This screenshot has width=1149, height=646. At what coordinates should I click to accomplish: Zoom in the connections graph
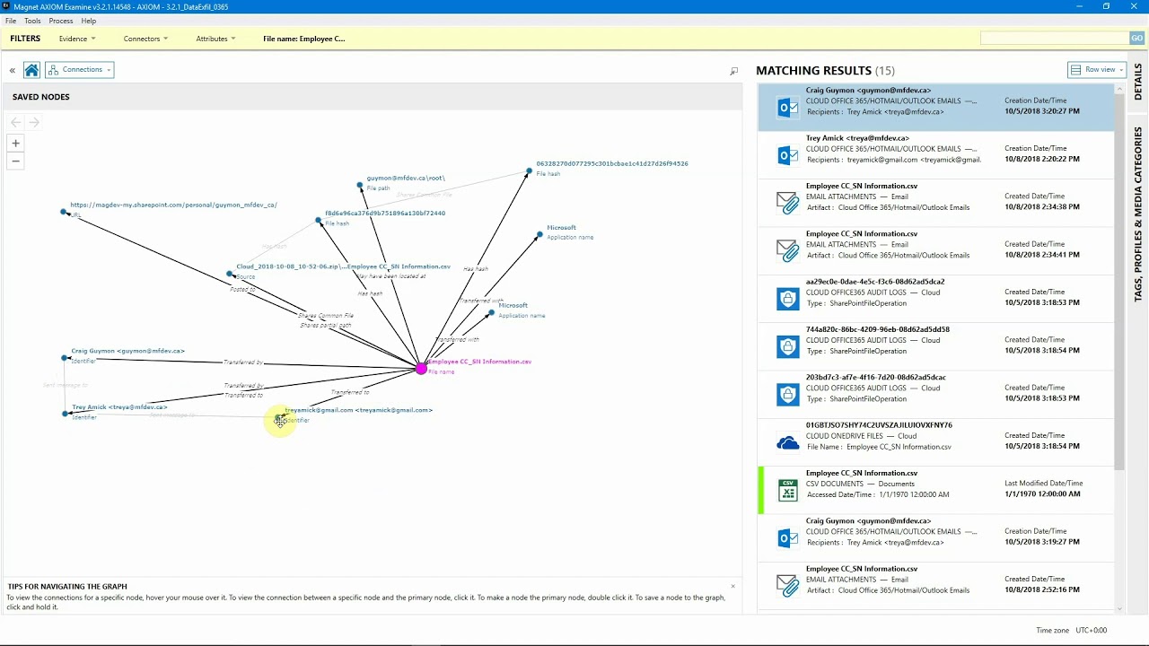(15, 144)
